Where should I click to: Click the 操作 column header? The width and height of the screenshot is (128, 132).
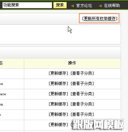72,63
